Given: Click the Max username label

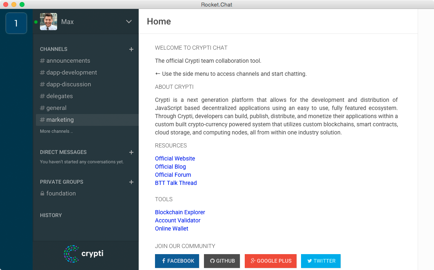Looking at the screenshot, I should (x=67, y=22).
